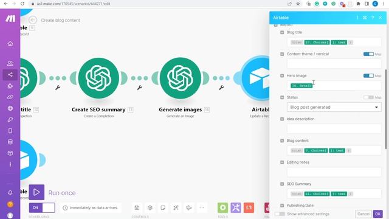Open Airtable panel options dots menu
Image resolution: width=389 pixels, height=219 pixels.
357,18
